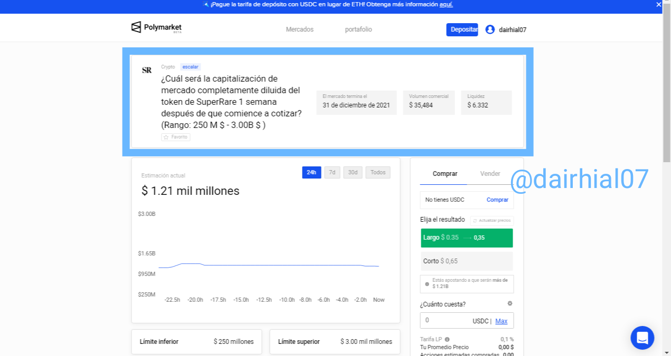Click the Polymarket logo
The width and height of the screenshot is (671, 356).
(156, 27)
